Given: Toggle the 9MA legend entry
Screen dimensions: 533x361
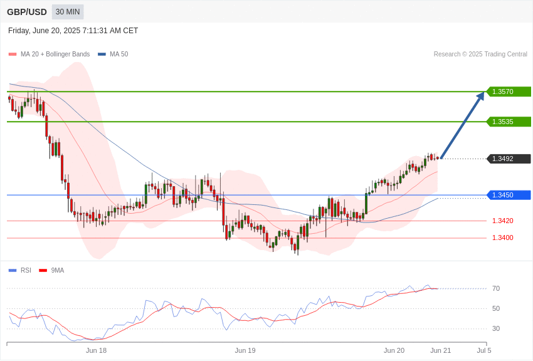Looking at the screenshot, I should (51, 270).
